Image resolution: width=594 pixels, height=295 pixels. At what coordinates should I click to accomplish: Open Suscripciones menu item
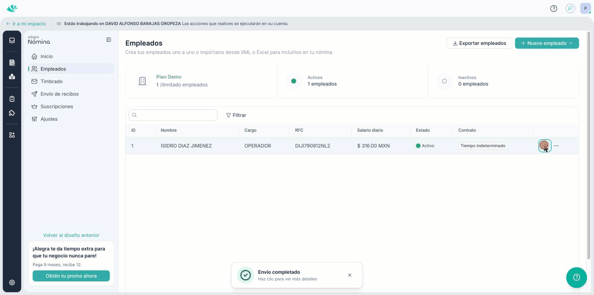point(71,107)
